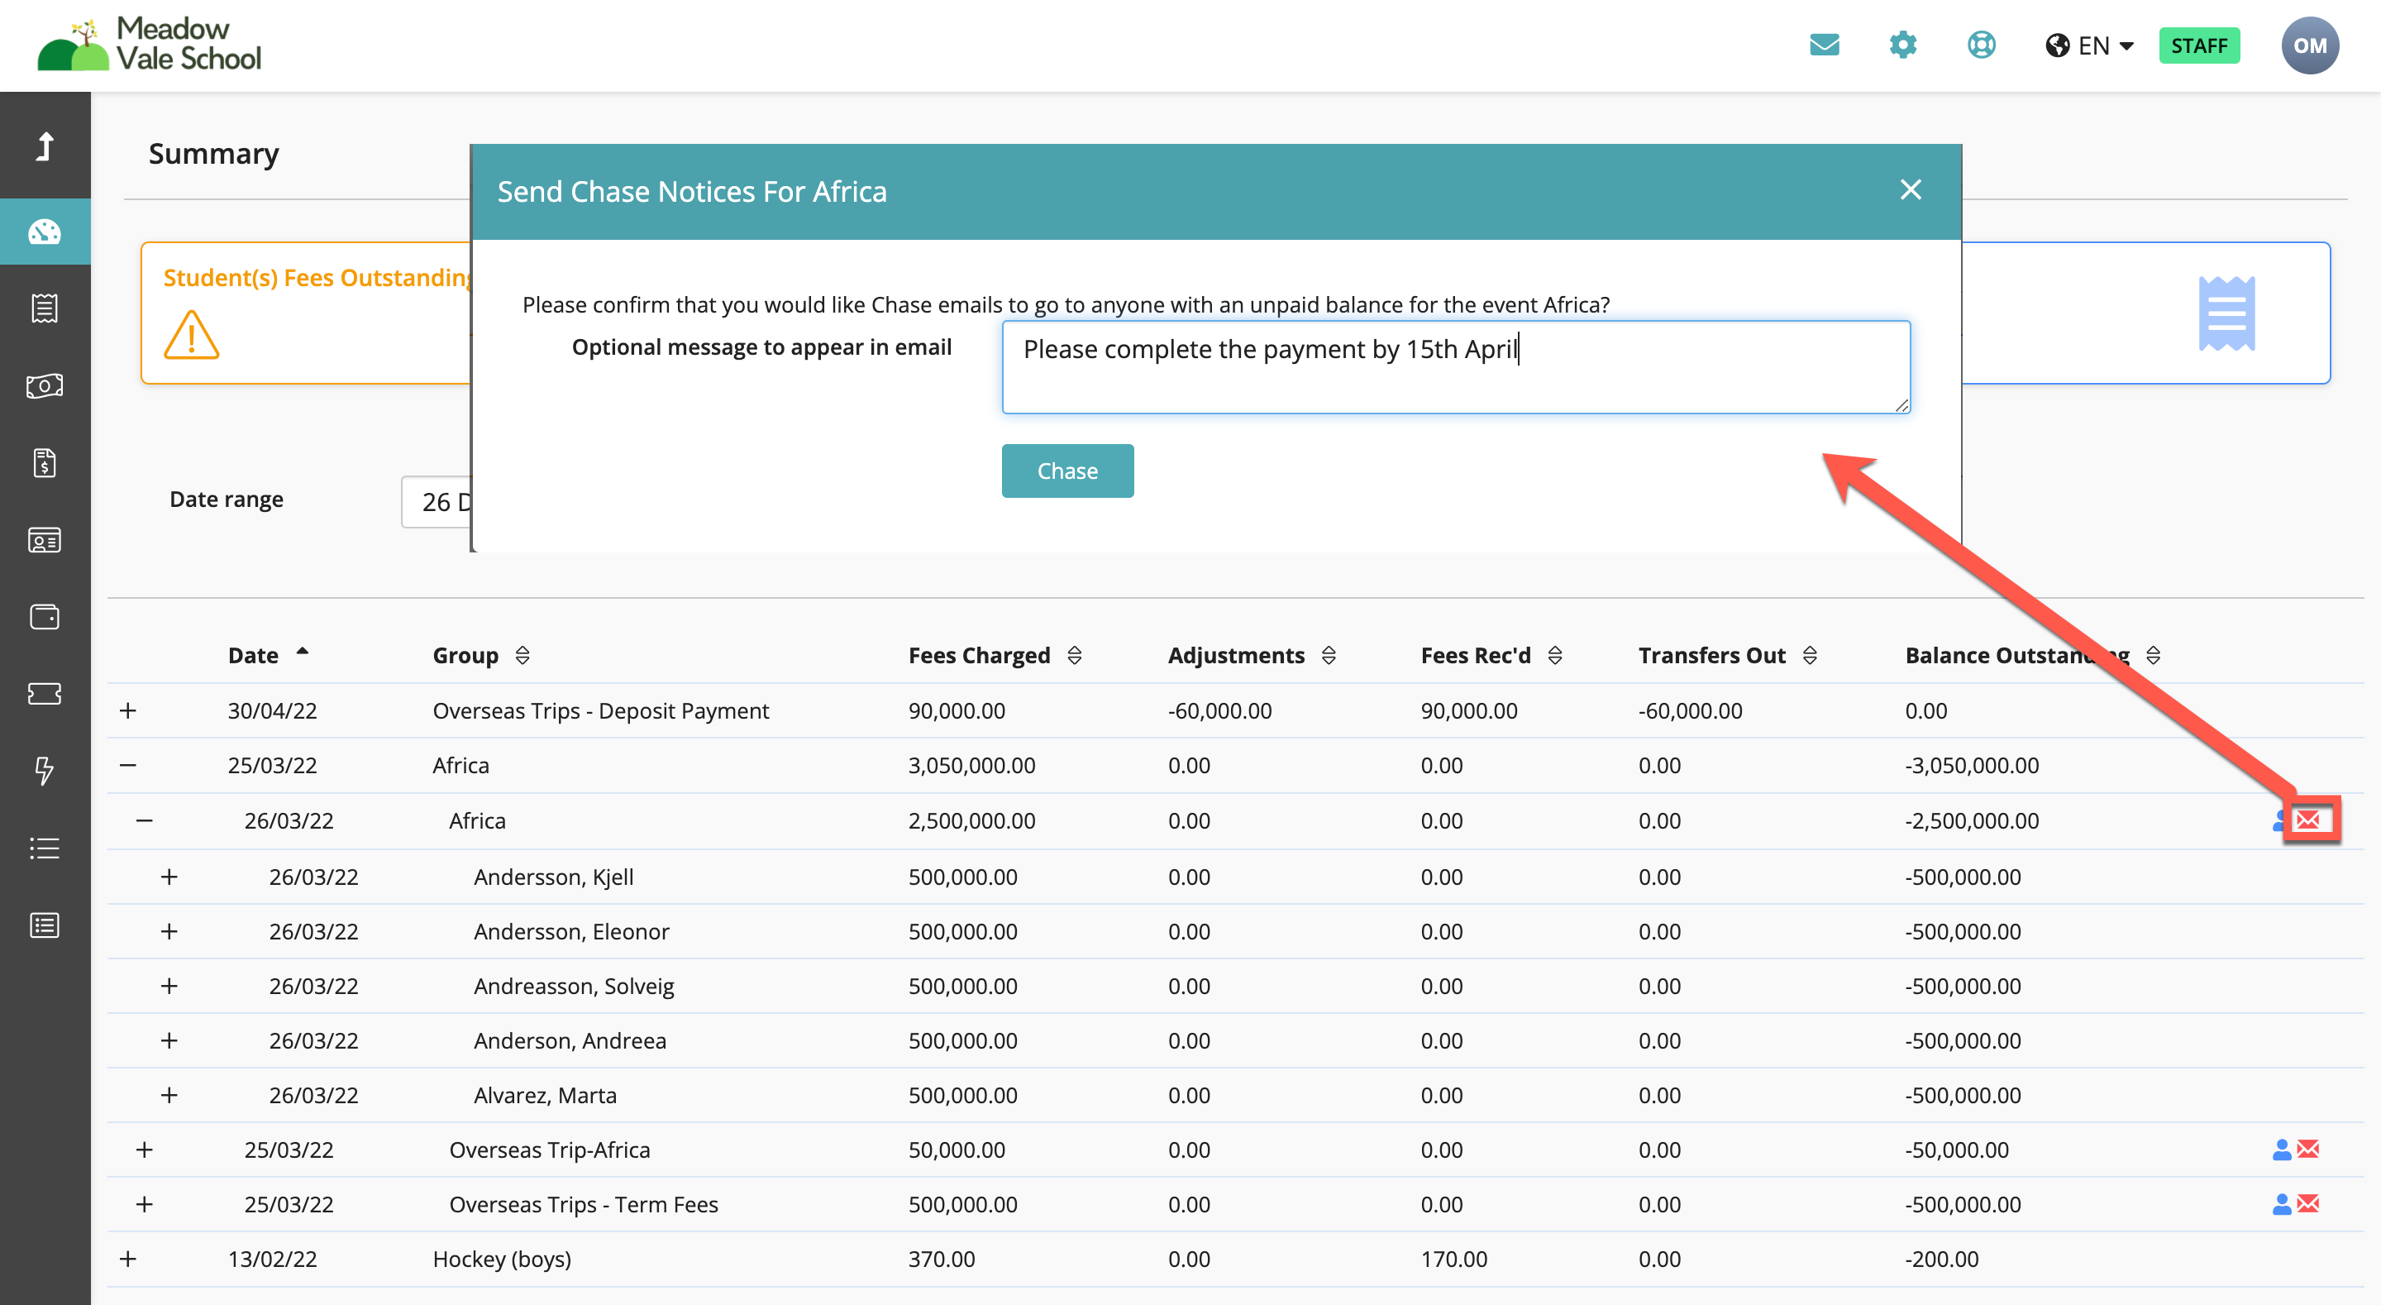Image resolution: width=2381 pixels, height=1305 pixels.
Task: Open the cash banknote sidebar icon
Action: [45, 385]
